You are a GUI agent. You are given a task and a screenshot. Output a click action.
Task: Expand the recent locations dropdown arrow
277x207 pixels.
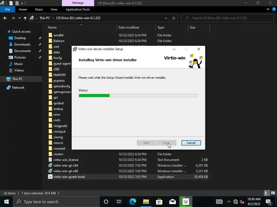pyautogui.click(x=19, y=18)
